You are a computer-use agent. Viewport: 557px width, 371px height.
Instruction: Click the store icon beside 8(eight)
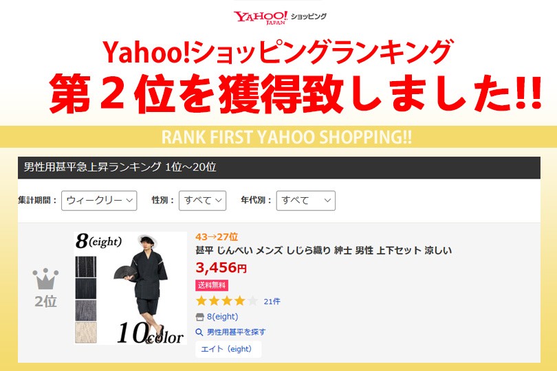coord(199,317)
